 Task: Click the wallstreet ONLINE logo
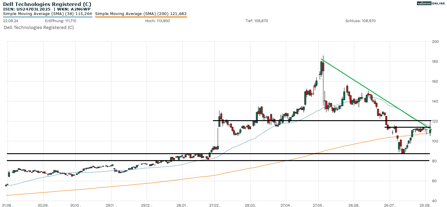click(x=431, y=3)
